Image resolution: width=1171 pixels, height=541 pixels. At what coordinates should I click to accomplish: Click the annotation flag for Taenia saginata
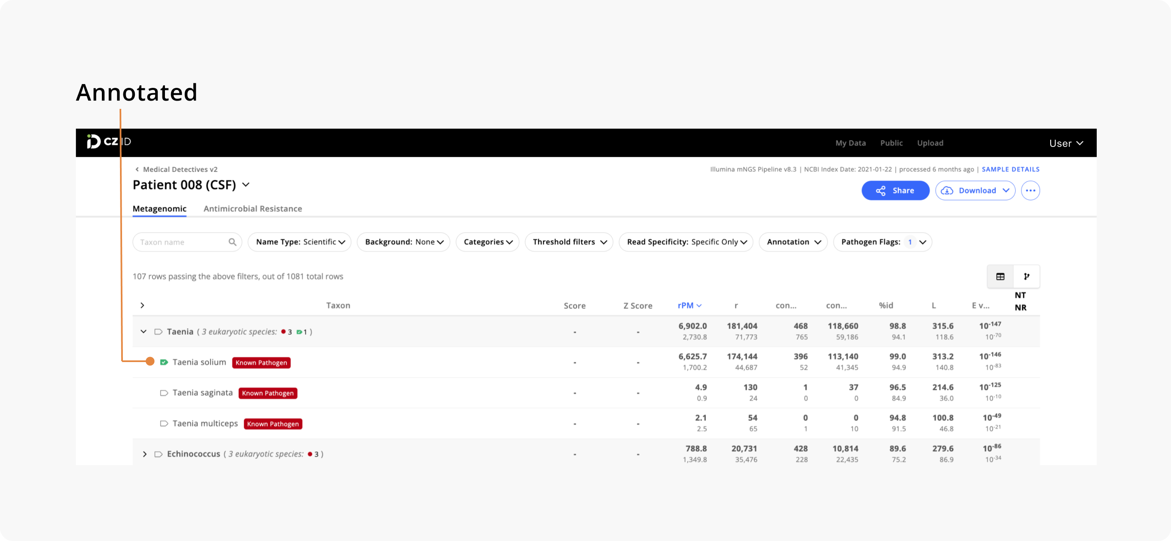[x=164, y=393]
